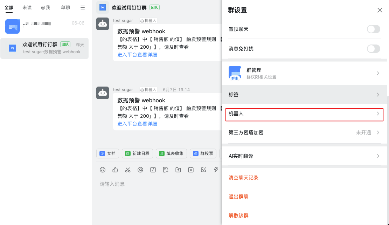Open the 机器人 settings row chevron
Screen dimensions: 389x225
pos(378,114)
